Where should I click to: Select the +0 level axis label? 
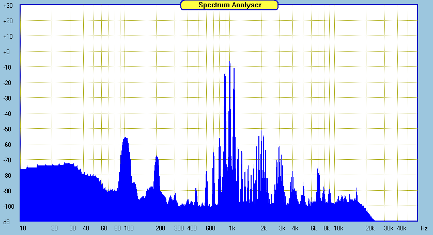pos(8,52)
